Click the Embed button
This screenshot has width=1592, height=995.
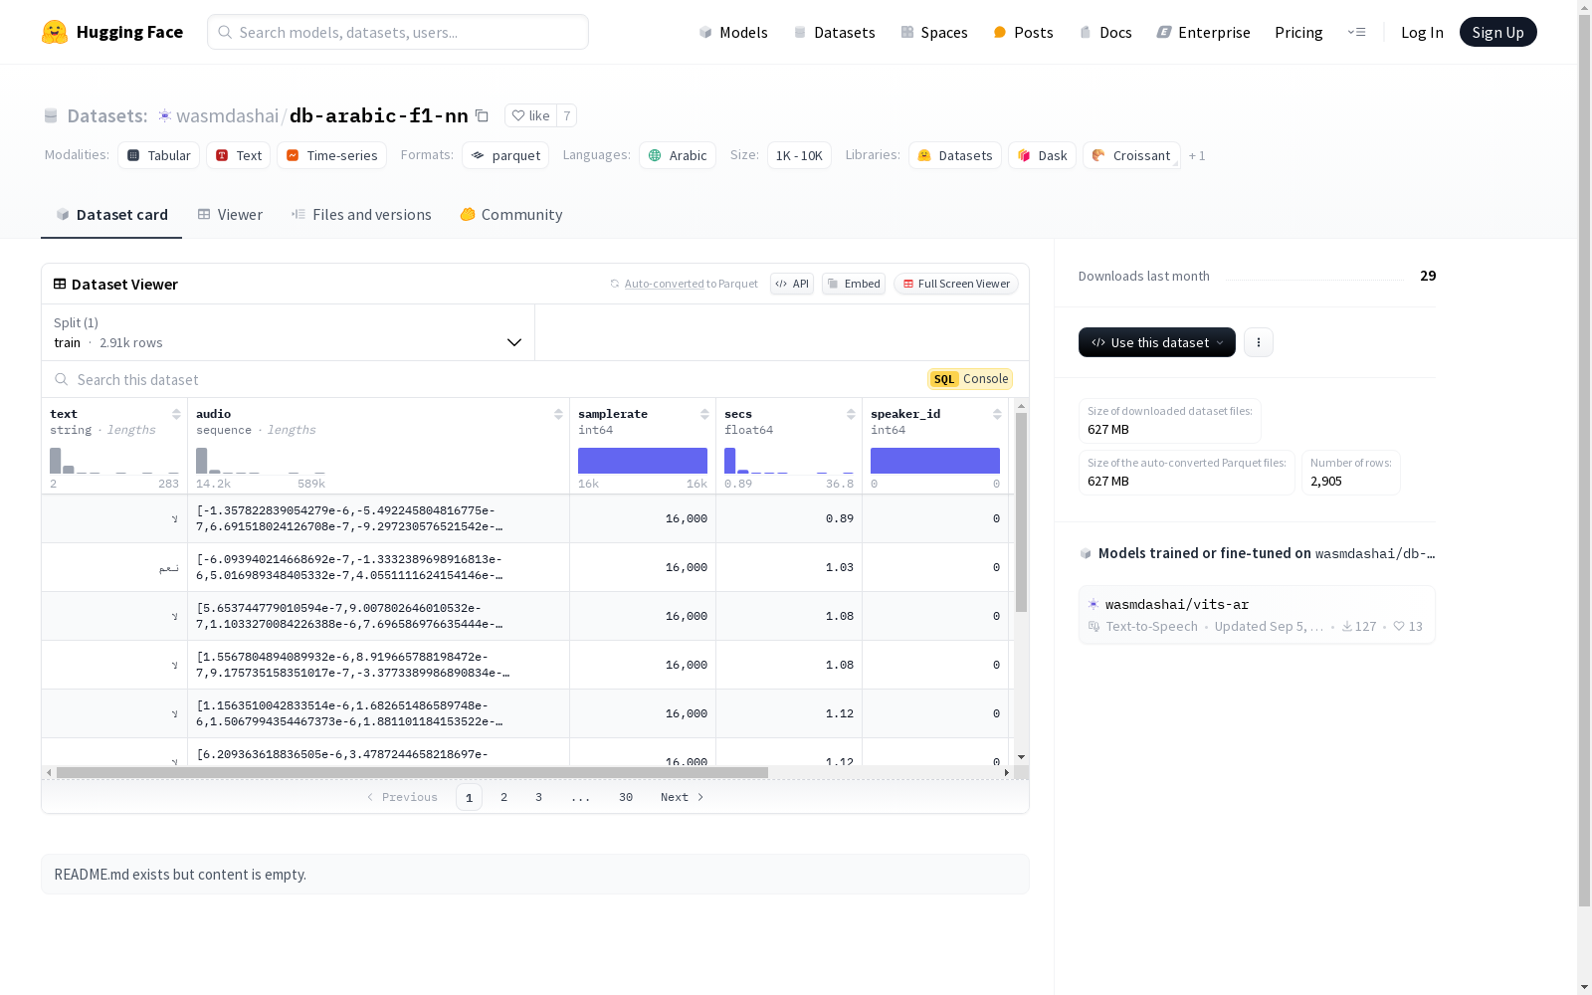click(x=854, y=284)
